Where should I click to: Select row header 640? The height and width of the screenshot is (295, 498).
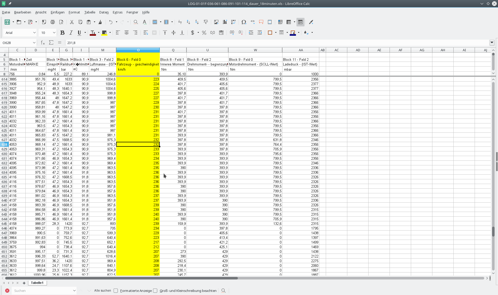click(4, 200)
